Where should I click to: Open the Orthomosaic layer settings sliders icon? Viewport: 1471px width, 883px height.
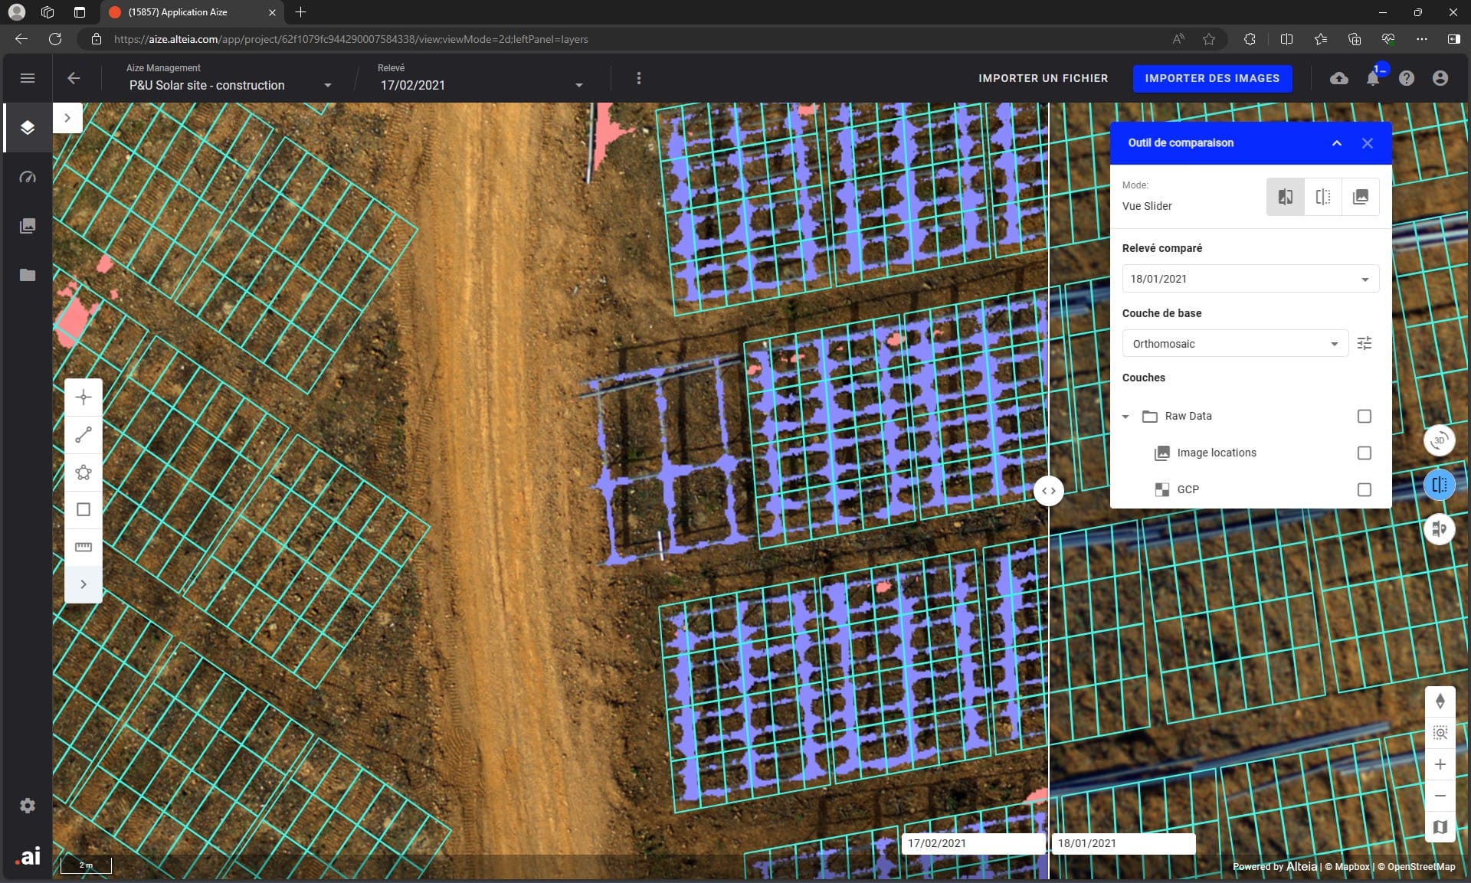point(1365,343)
